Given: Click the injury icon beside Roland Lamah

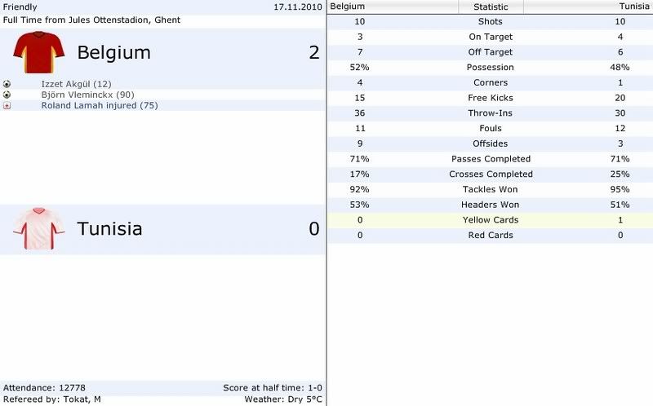Looking at the screenshot, I should (7, 106).
